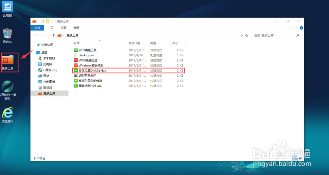
Task: Click 1 KB size of desktop.ini
Action: point(180,55)
